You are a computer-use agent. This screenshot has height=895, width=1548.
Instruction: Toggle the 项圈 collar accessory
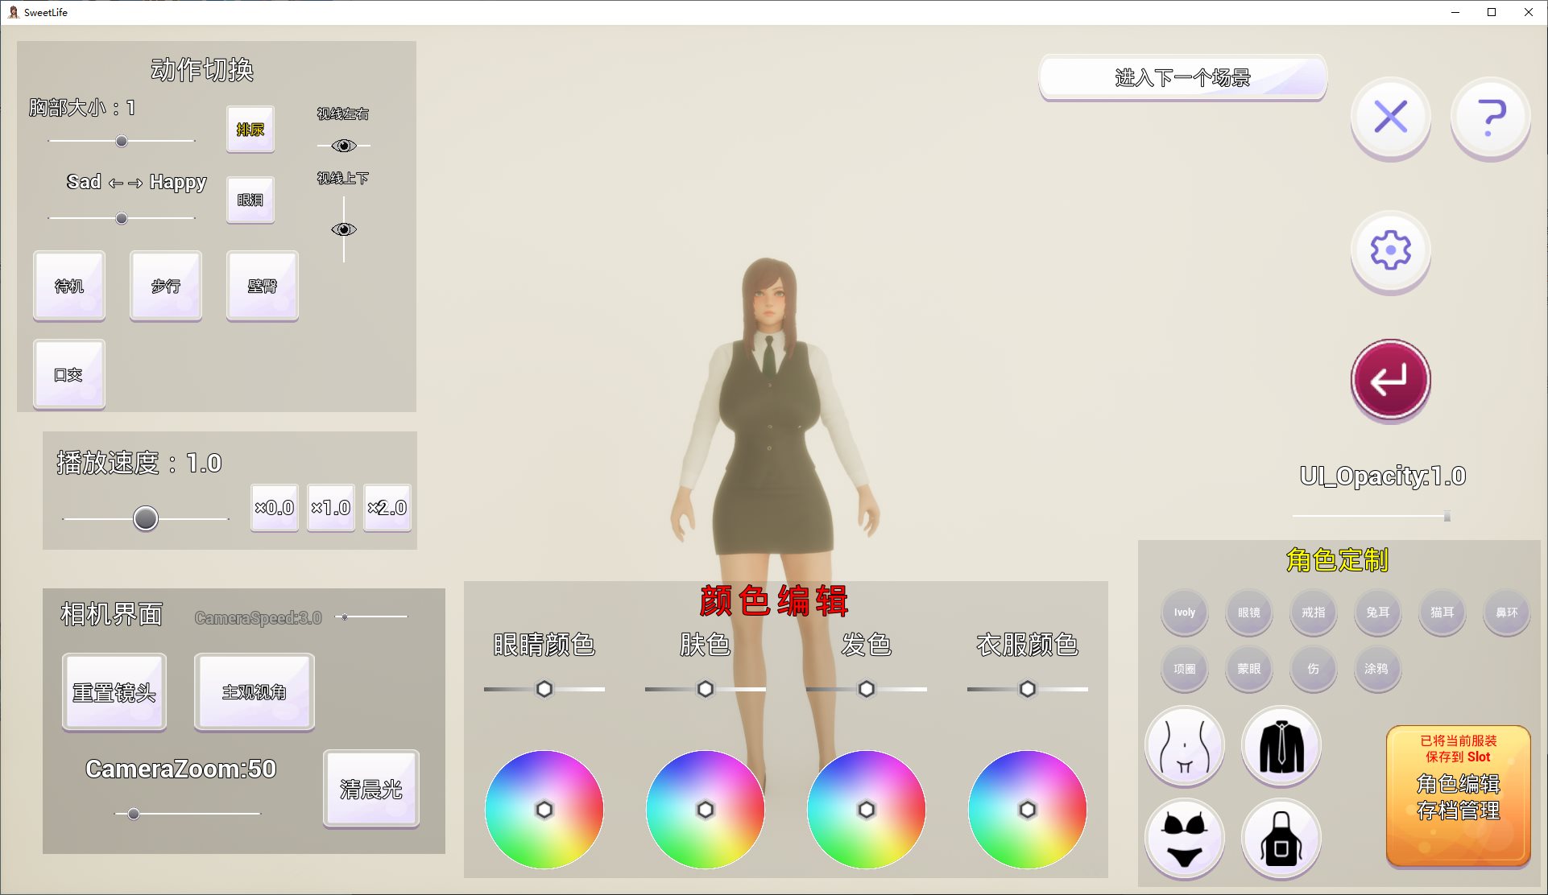(1184, 669)
